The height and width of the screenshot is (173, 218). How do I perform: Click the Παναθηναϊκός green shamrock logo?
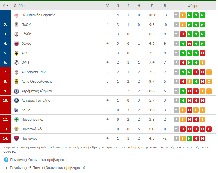pos(16,119)
